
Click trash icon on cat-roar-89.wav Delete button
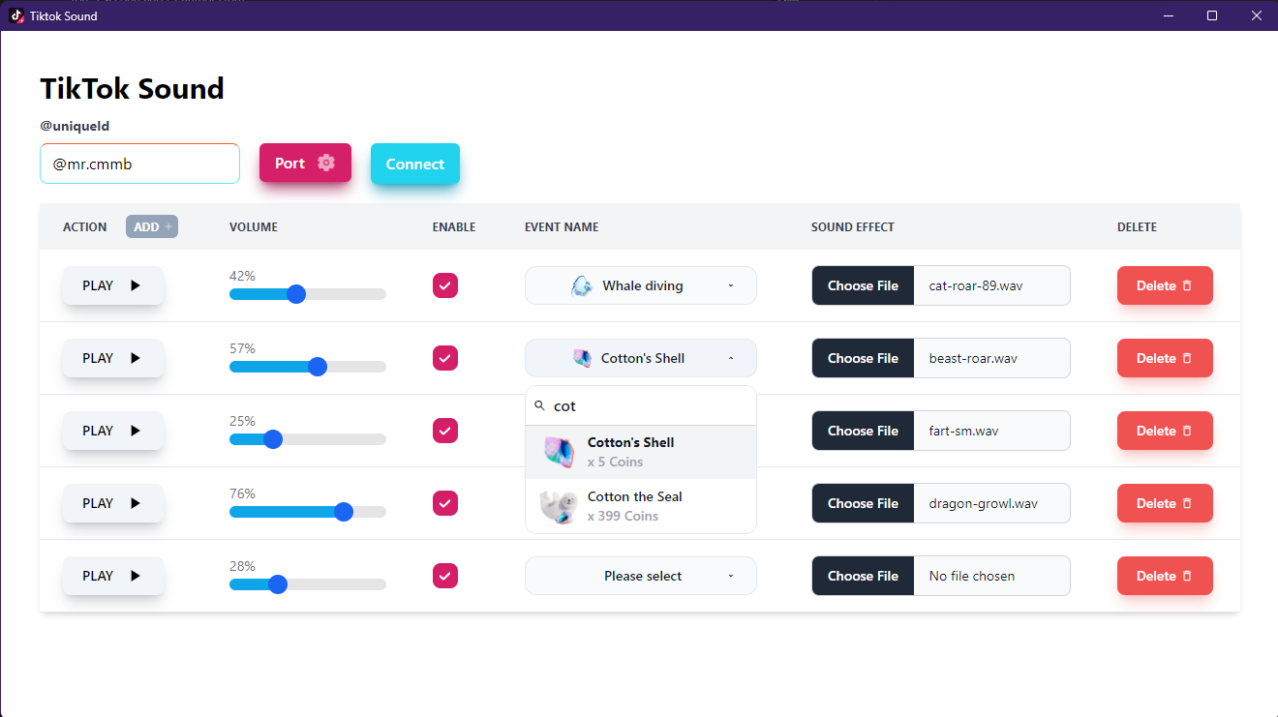point(1187,285)
